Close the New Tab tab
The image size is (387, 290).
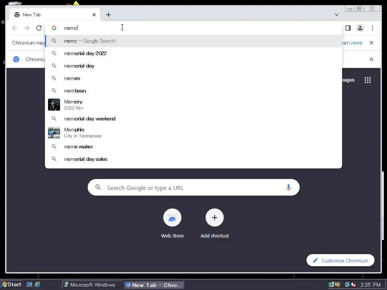pos(94,15)
